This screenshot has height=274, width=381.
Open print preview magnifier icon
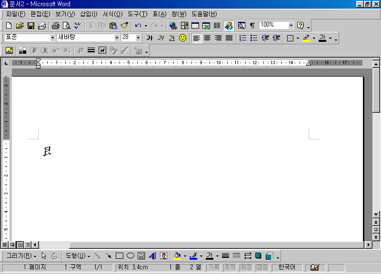tap(66, 26)
